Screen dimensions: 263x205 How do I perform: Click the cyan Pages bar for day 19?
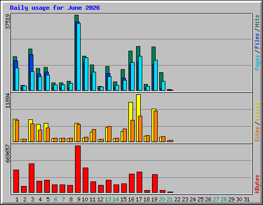[x=156, y=75]
